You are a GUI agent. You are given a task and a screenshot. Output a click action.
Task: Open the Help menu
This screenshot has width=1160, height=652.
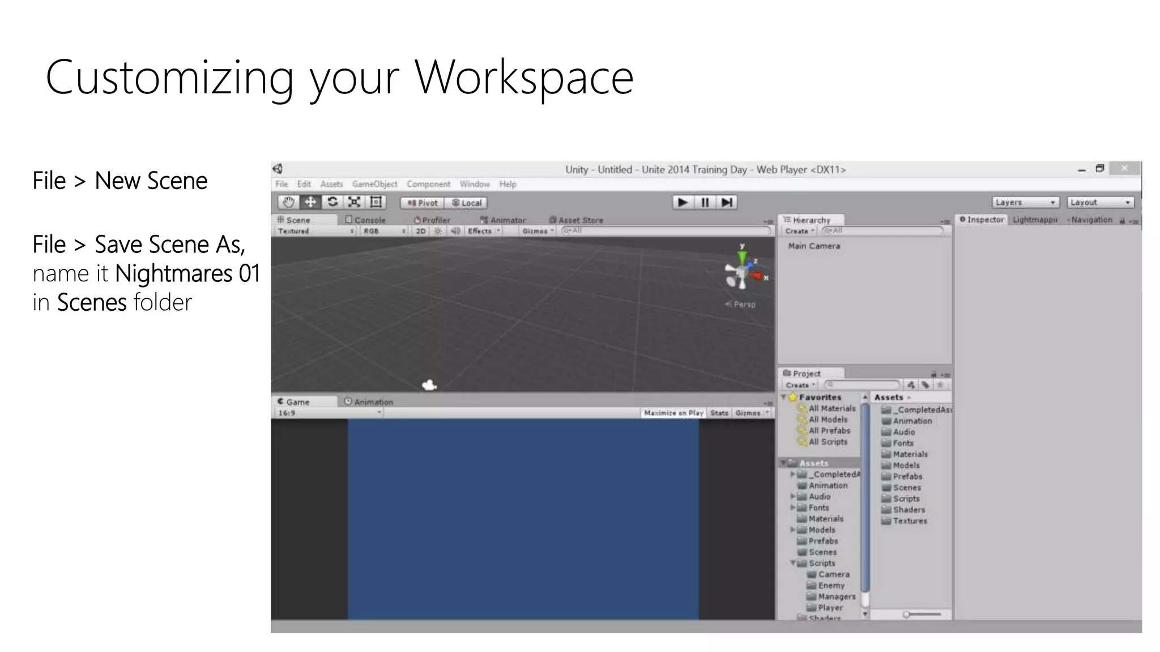tap(507, 184)
